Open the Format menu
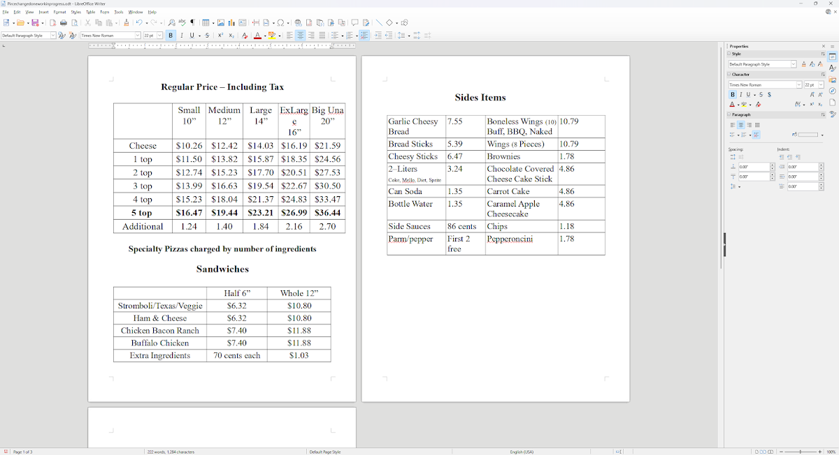The image size is (839, 455). 59,12
